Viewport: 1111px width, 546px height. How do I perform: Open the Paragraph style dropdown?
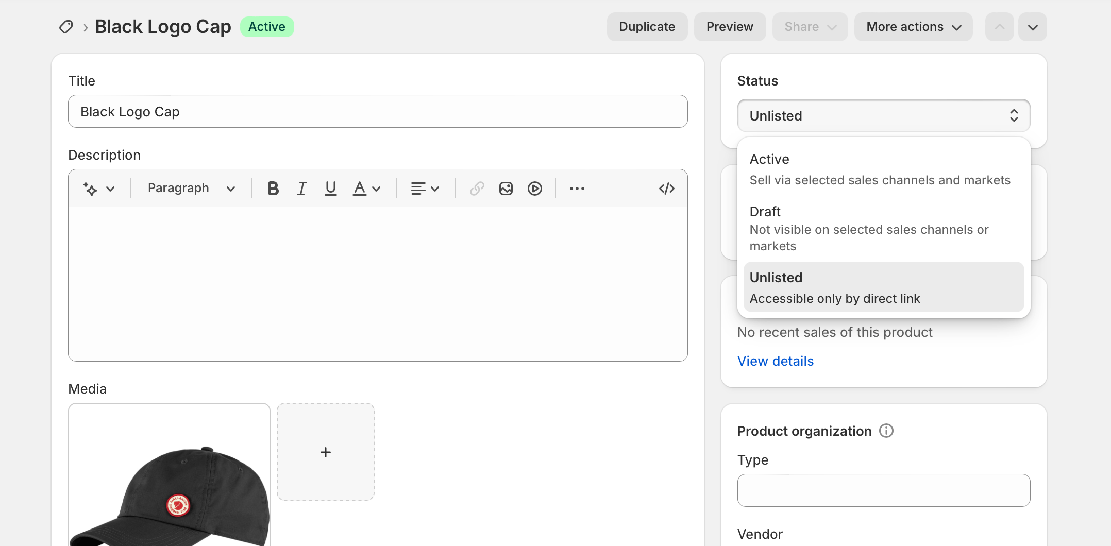pos(191,189)
